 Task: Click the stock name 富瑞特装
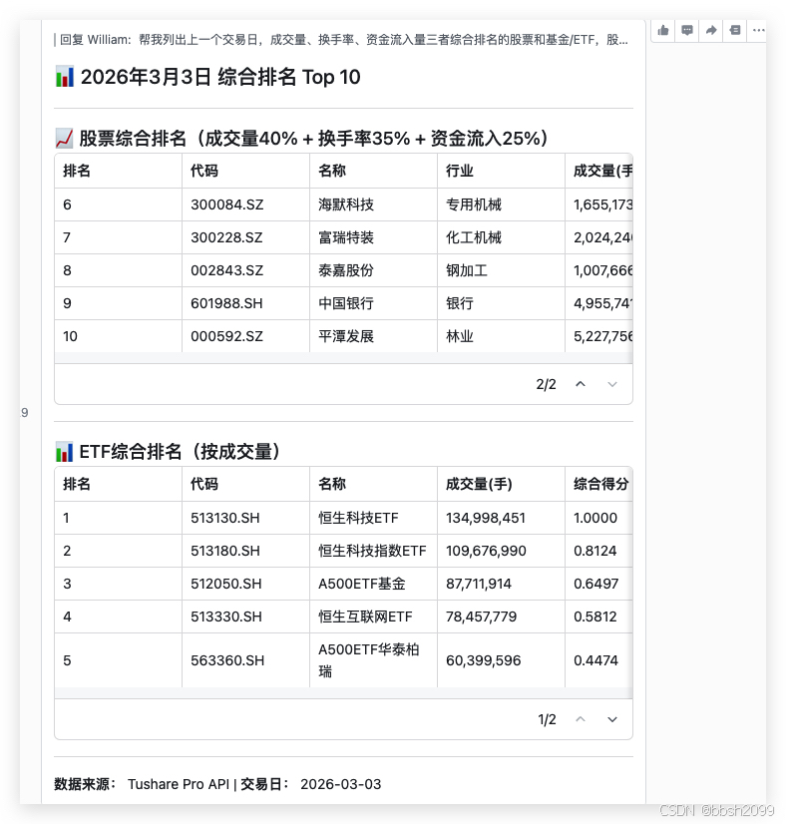(346, 237)
